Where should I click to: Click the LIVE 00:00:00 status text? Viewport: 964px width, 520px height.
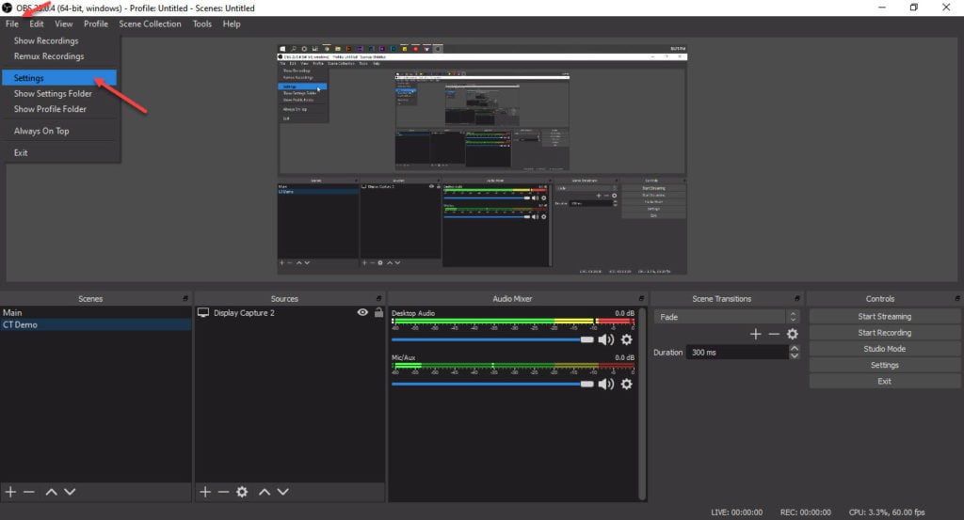[736, 512]
